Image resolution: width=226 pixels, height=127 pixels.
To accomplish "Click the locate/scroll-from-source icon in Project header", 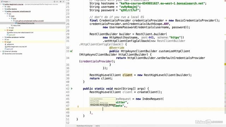I will coord(54,1).
